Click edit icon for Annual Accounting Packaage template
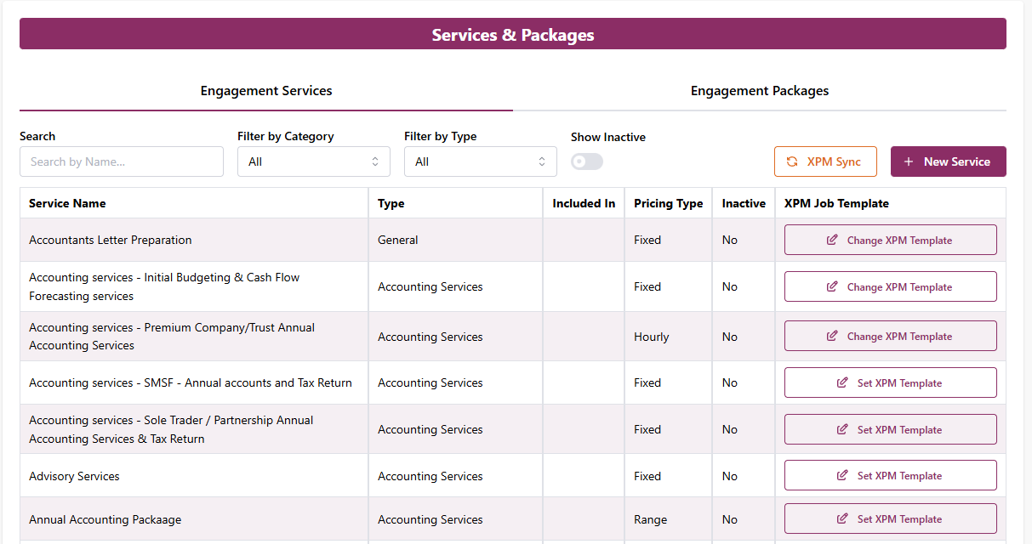Image resolution: width=1032 pixels, height=544 pixels. 843,519
